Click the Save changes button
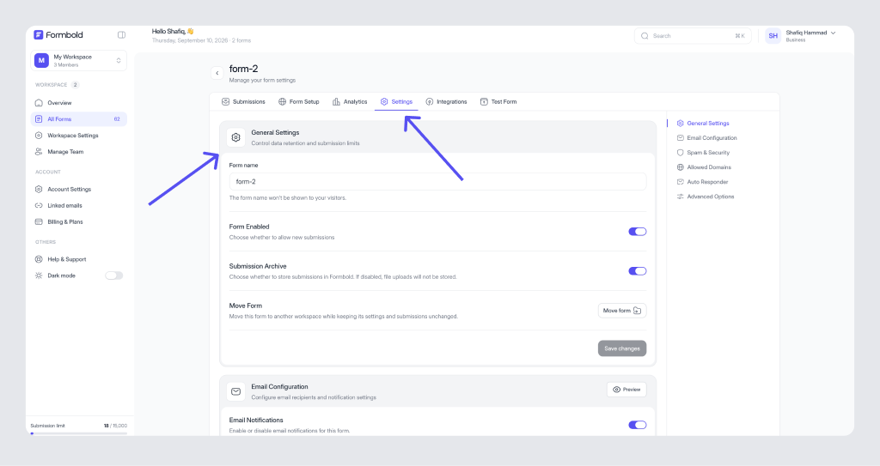 tap(622, 348)
